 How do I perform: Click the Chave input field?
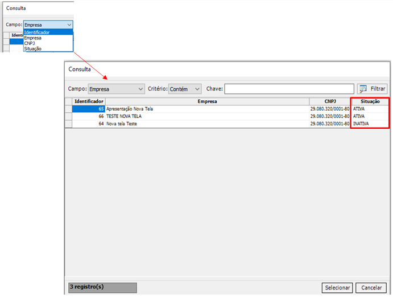[x=289, y=89]
